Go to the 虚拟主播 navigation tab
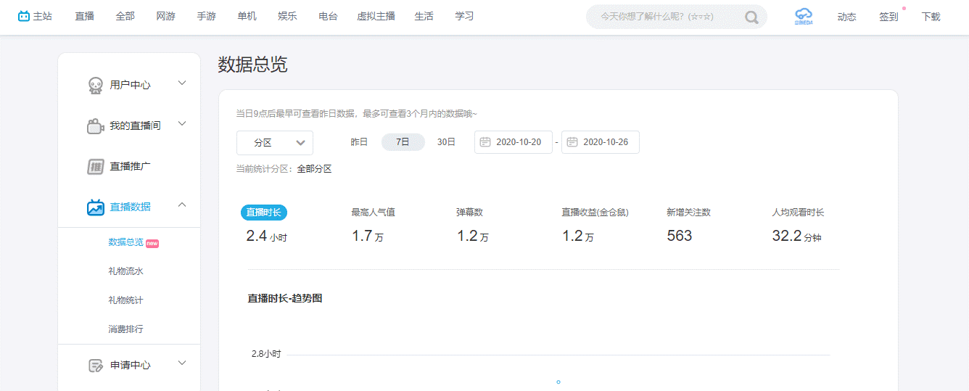This screenshot has width=969, height=391. point(376,16)
